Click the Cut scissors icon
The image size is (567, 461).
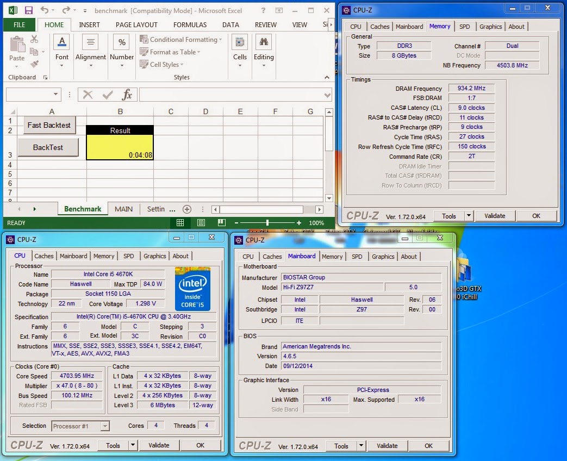[34, 39]
